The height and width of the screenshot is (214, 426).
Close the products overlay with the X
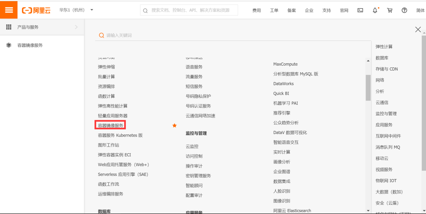418,29
